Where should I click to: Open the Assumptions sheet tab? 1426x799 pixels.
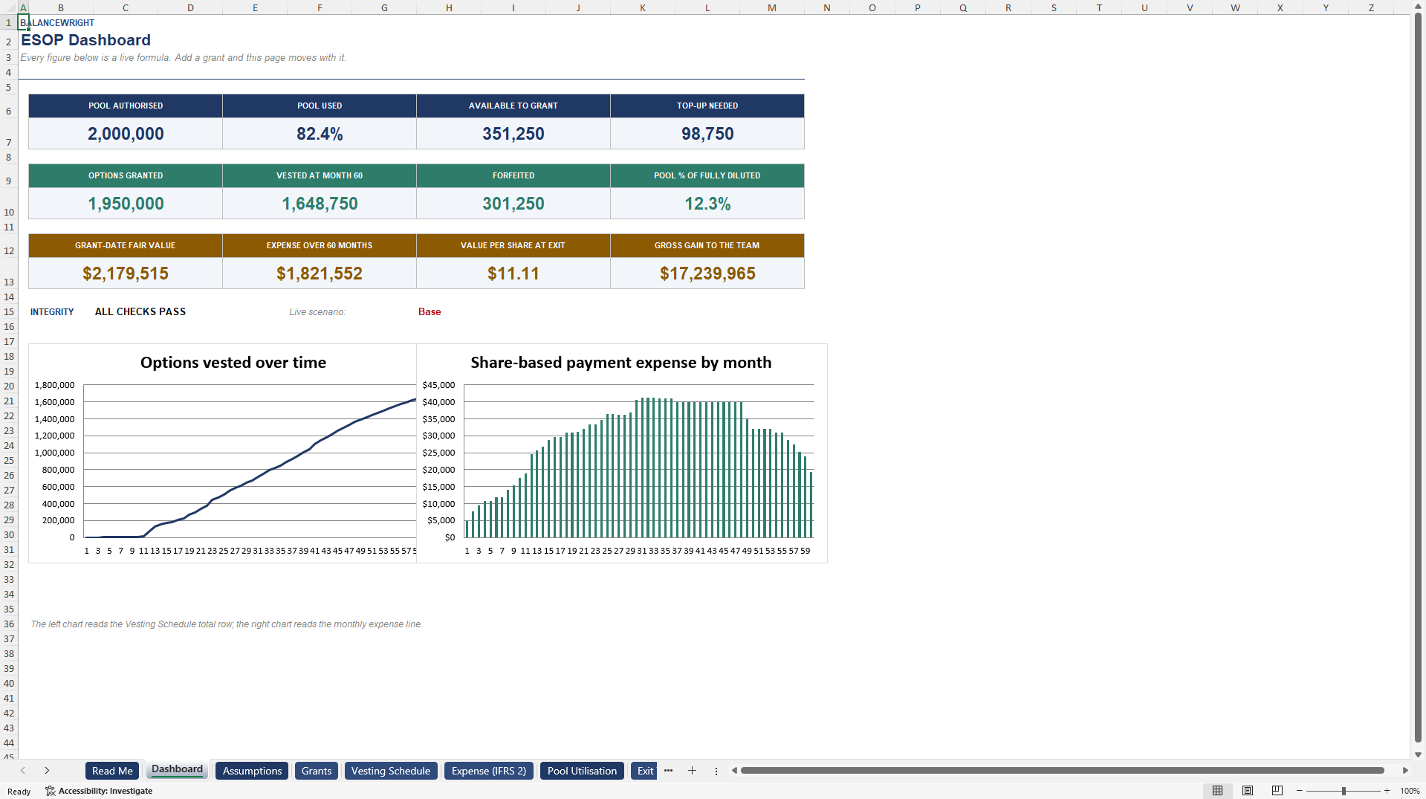pyautogui.click(x=252, y=771)
